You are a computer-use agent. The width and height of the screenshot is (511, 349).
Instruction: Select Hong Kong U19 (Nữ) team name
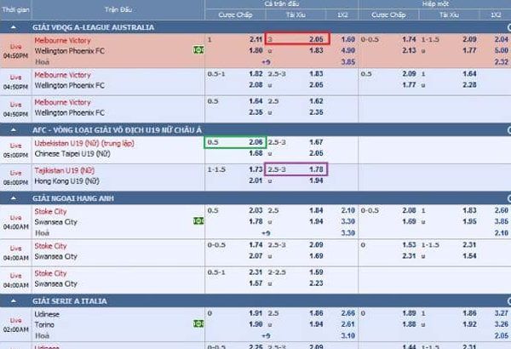66,181
